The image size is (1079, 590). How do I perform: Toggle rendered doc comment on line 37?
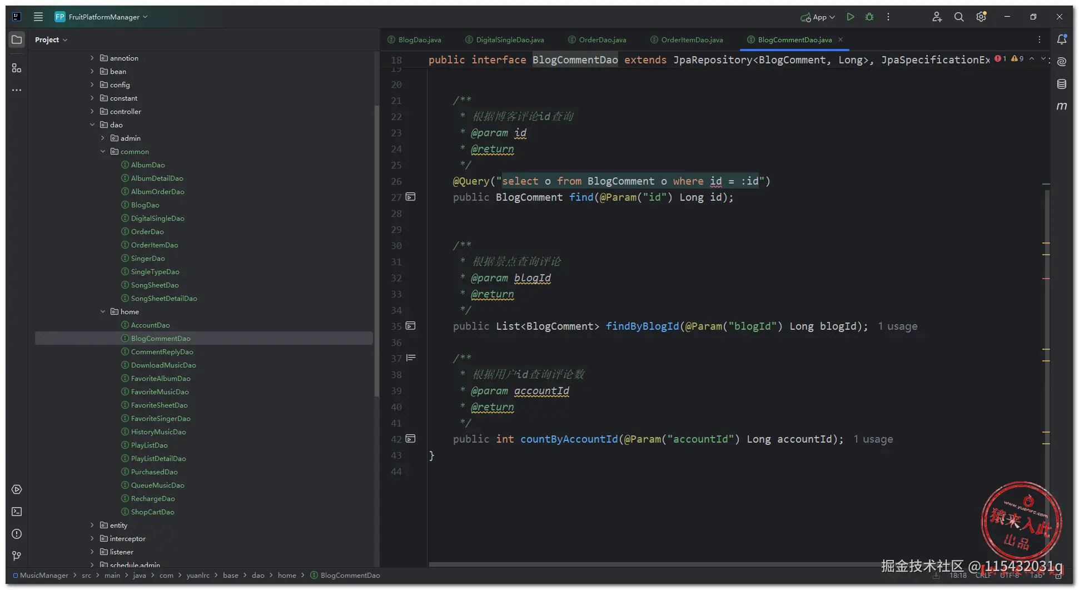pyautogui.click(x=411, y=358)
